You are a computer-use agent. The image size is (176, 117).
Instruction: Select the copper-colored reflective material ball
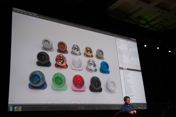(61, 61)
